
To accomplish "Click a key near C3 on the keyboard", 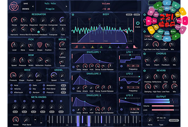I will (89, 121).
